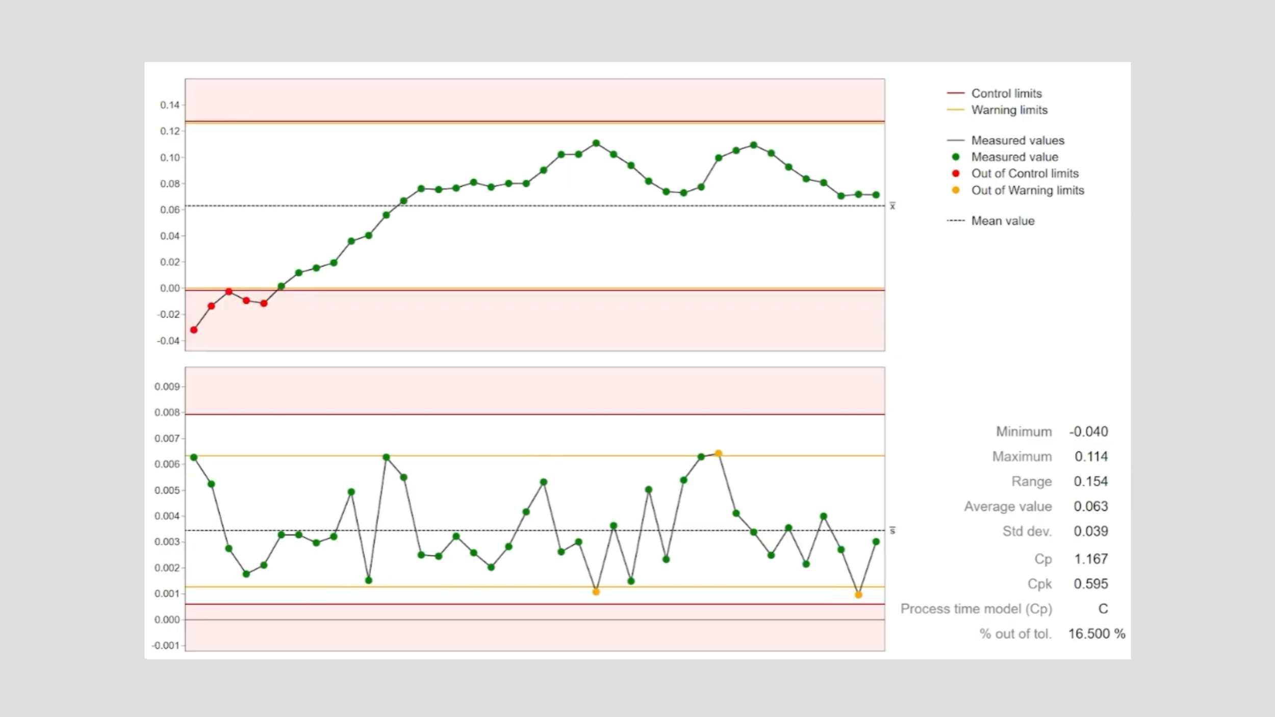Click the % out of tol. value
Image resolution: width=1275 pixels, height=717 pixels.
point(1096,634)
